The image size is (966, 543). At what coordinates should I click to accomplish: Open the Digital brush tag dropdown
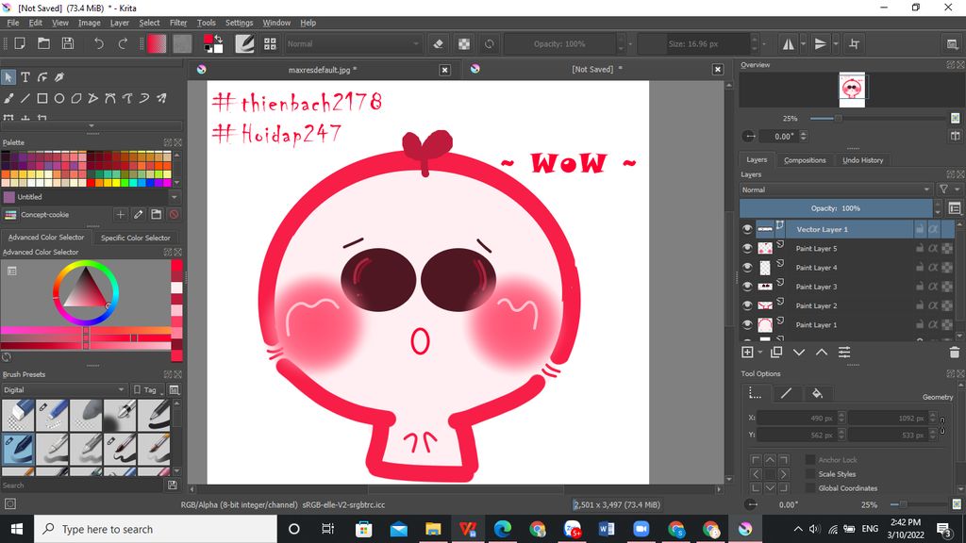[x=63, y=389]
